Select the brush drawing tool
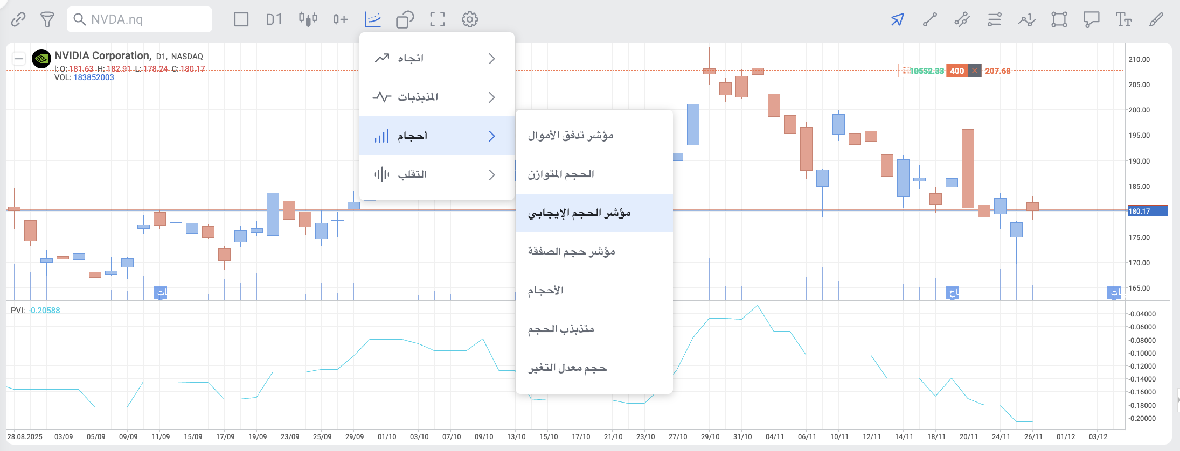Image resolution: width=1180 pixels, height=451 pixels. pyautogui.click(x=1156, y=20)
